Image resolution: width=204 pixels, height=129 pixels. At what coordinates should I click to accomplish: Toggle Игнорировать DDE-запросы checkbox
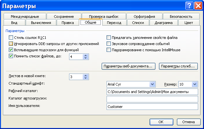(11, 44)
